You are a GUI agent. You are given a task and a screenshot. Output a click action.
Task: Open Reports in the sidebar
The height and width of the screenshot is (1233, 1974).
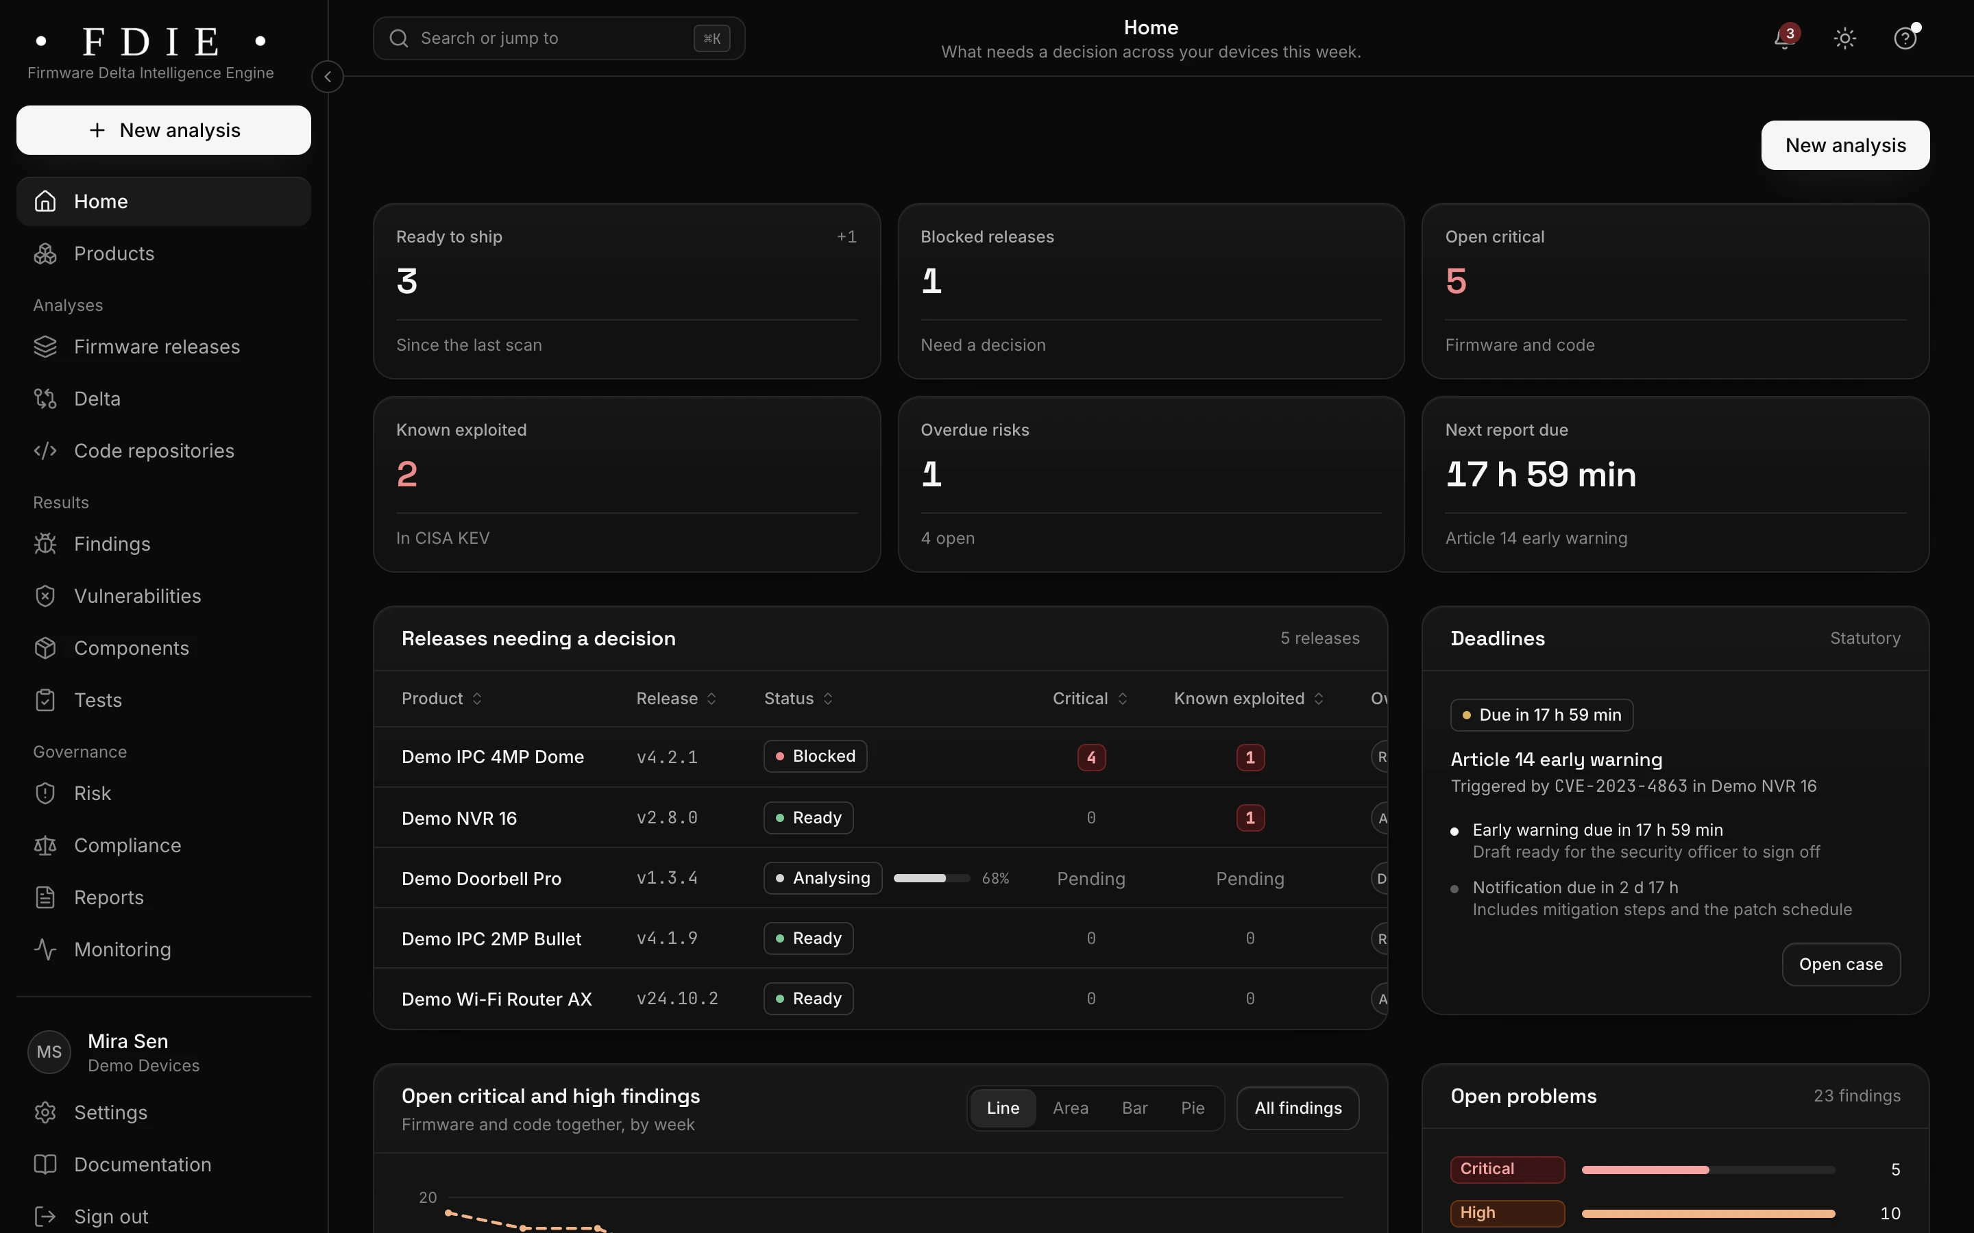163,898
